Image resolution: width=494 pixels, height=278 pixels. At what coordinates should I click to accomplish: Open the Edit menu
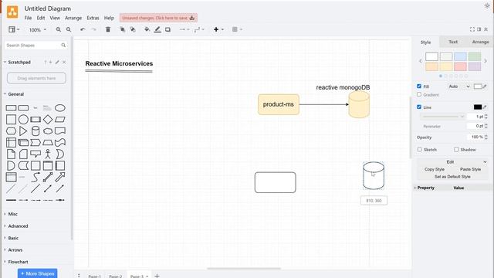coord(41,18)
